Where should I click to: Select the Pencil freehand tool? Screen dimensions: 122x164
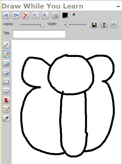[x=6, y=54]
